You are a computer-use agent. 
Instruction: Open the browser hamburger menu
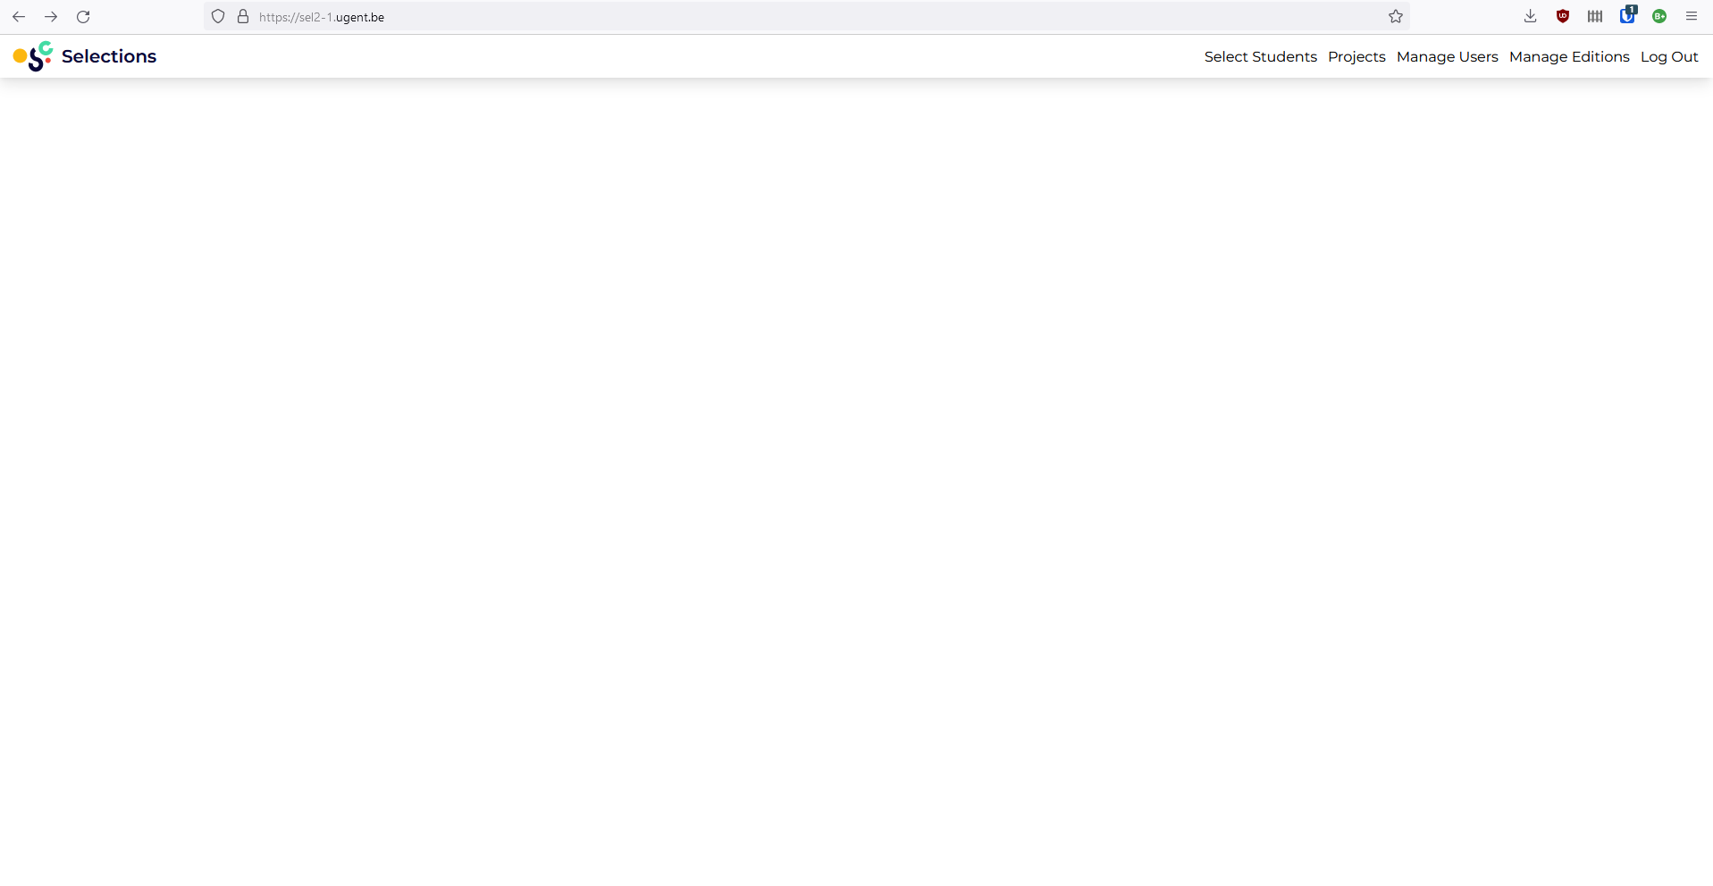click(x=1692, y=16)
